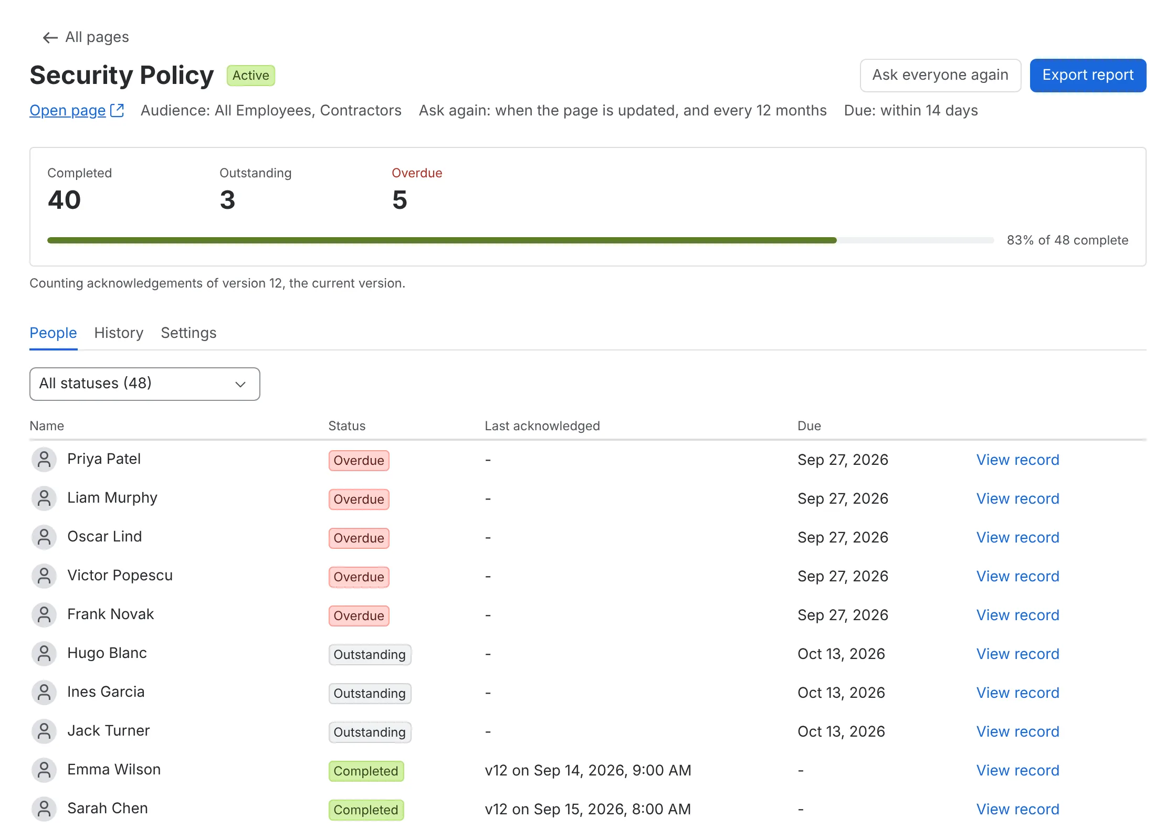Click the Due column header
This screenshot has width=1176, height=829.
click(x=809, y=426)
